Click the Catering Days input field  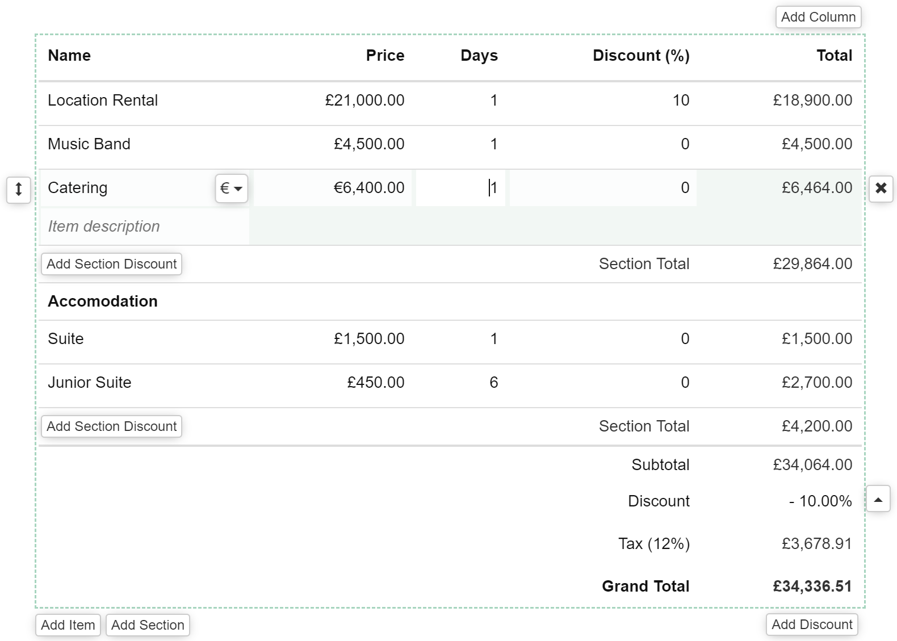pos(460,188)
